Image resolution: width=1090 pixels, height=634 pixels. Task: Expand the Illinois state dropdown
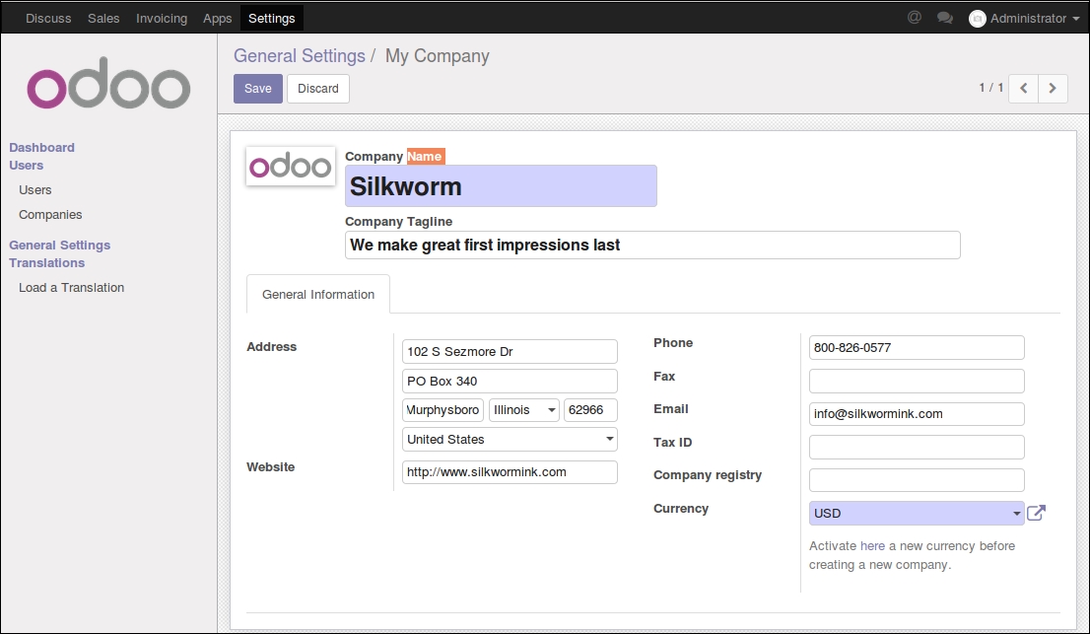pos(523,410)
